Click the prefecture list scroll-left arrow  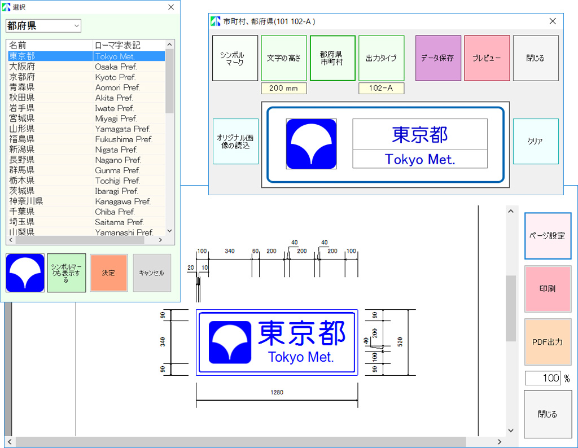(11, 240)
